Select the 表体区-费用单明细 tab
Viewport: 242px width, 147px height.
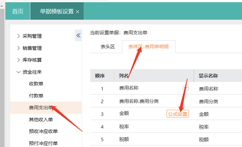pyautogui.click(x=148, y=47)
